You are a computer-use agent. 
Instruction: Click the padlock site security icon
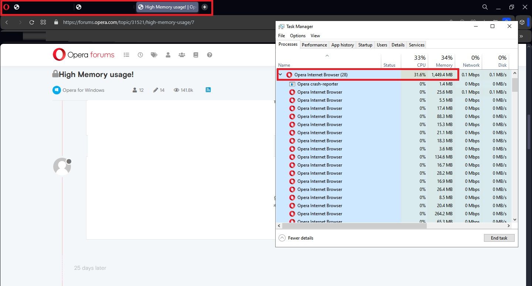tap(56, 22)
